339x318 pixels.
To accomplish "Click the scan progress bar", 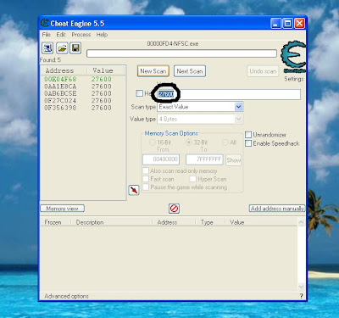I will coord(181,53).
